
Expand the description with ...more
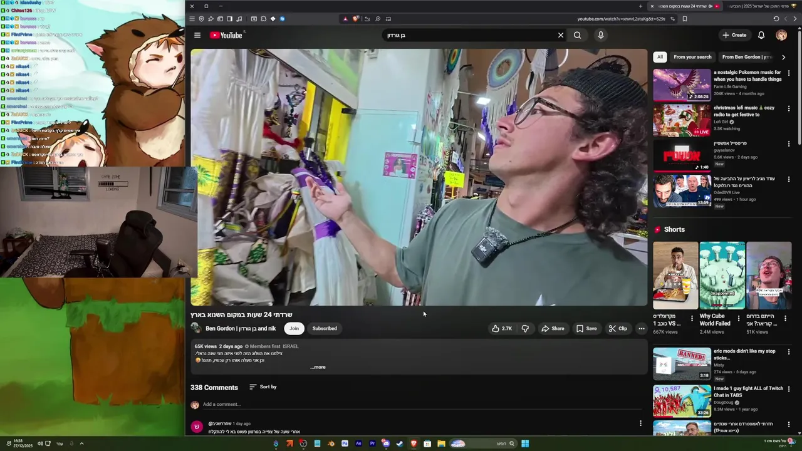pyautogui.click(x=318, y=367)
